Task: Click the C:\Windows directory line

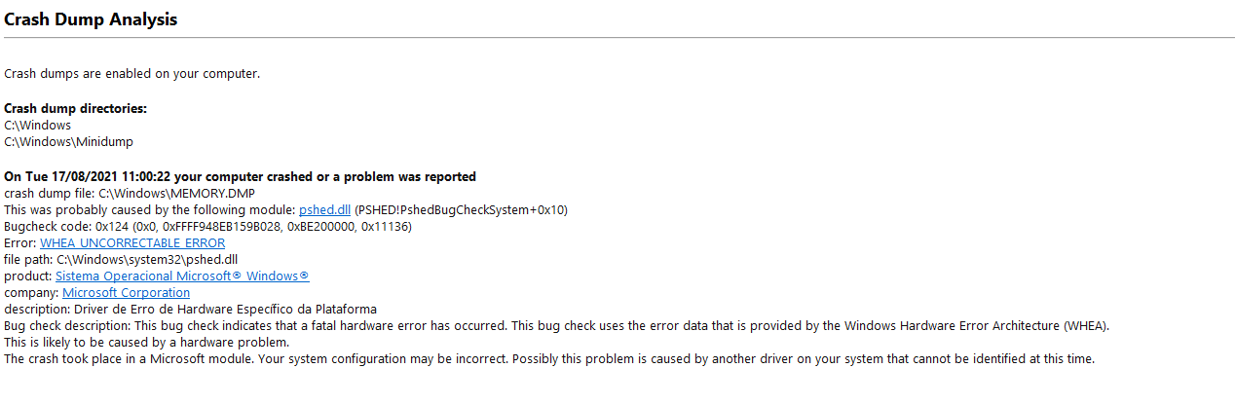Action: pos(37,126)
